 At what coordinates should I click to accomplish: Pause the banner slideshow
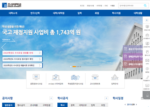pyautogui.click(x=71, y=66)
